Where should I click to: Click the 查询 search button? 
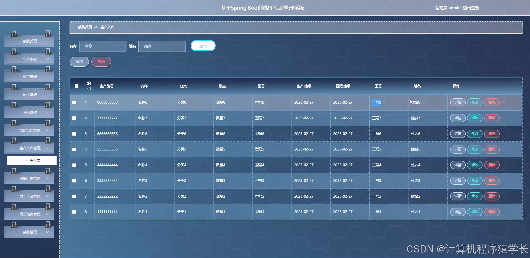(203, 46)
